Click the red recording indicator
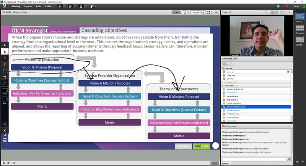Viewport: 306px width, 166px height. (x=287, y=7)
